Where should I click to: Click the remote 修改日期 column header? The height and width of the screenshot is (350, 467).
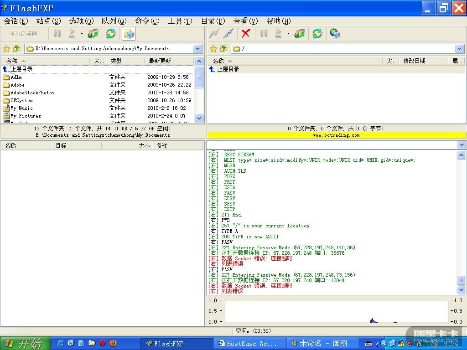pyautogui.click(x=414, y=61)
